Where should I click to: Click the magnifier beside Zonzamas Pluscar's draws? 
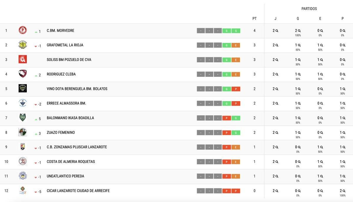pyautogui.click(x=321, y=147)
